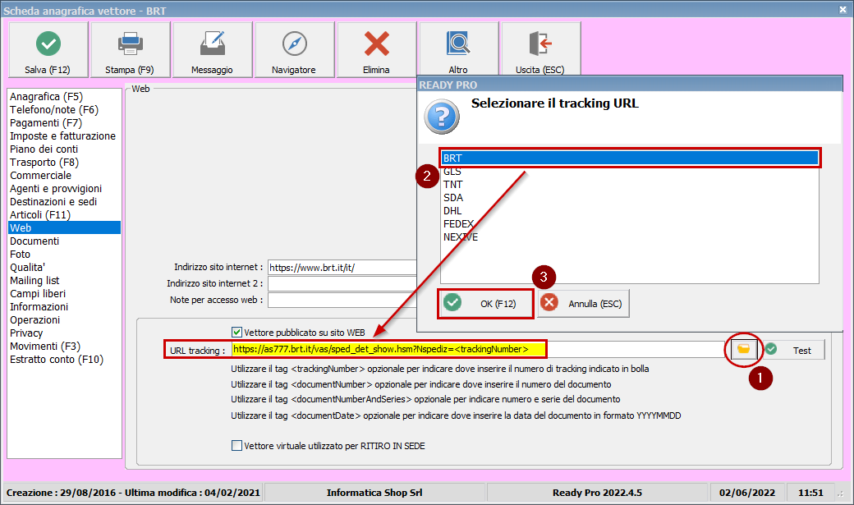Toggle 'Vettore pubblicato su sito WEB' checkbox
This screenshot has width=854, height=505.
tap(237, 333)
